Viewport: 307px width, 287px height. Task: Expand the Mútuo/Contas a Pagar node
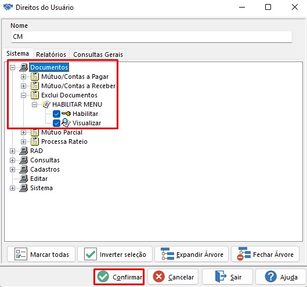pos(23,77)
